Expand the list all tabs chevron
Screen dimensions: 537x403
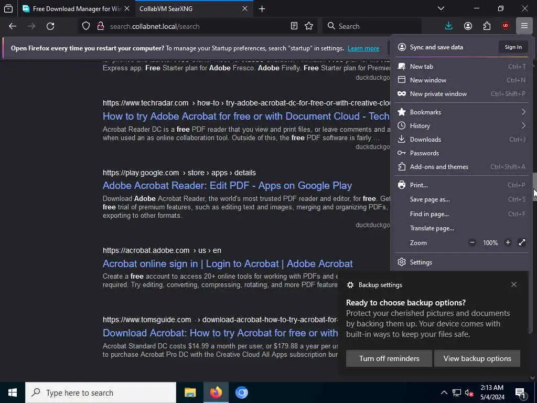click(441, 8)
